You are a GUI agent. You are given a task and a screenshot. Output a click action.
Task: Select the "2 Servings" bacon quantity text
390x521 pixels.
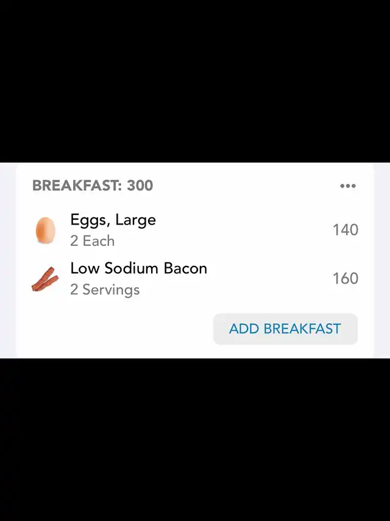pyautogui.click(x=105, y=290)
